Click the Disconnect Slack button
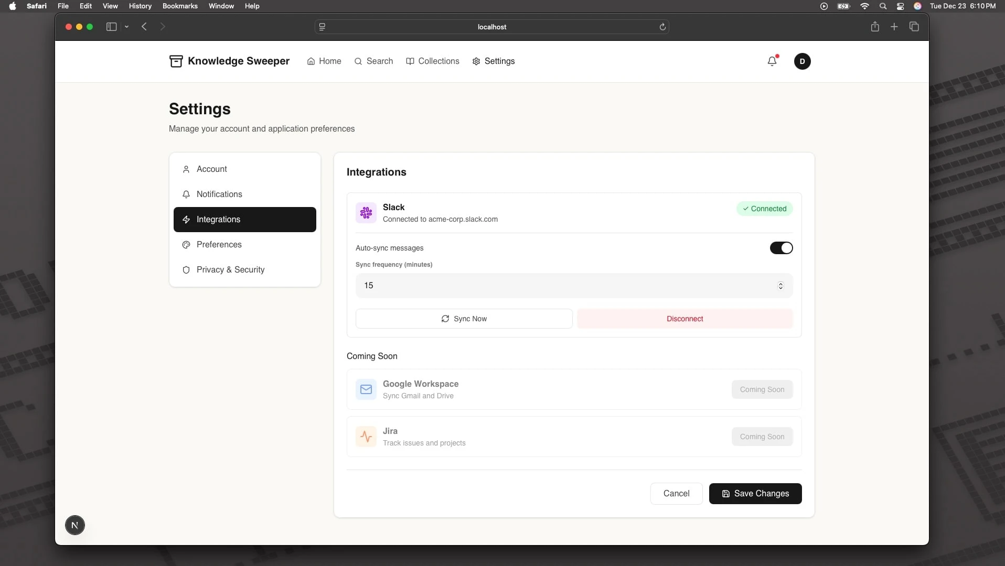Image resolution: width=1005 pixels, height=566 pixels. tap(685, 319)
